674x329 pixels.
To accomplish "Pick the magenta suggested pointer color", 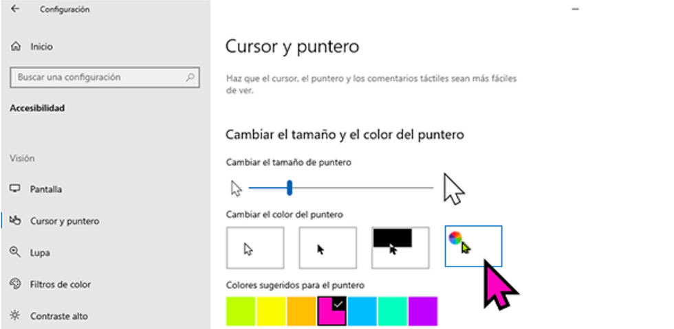I will click(x=331, y=311).
